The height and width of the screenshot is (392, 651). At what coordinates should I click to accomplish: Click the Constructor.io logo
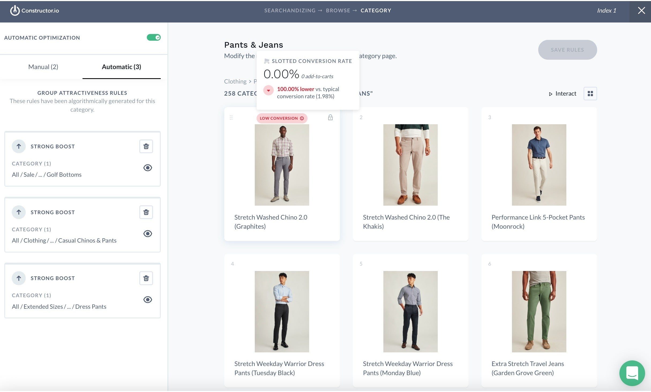tap(35, 11)
